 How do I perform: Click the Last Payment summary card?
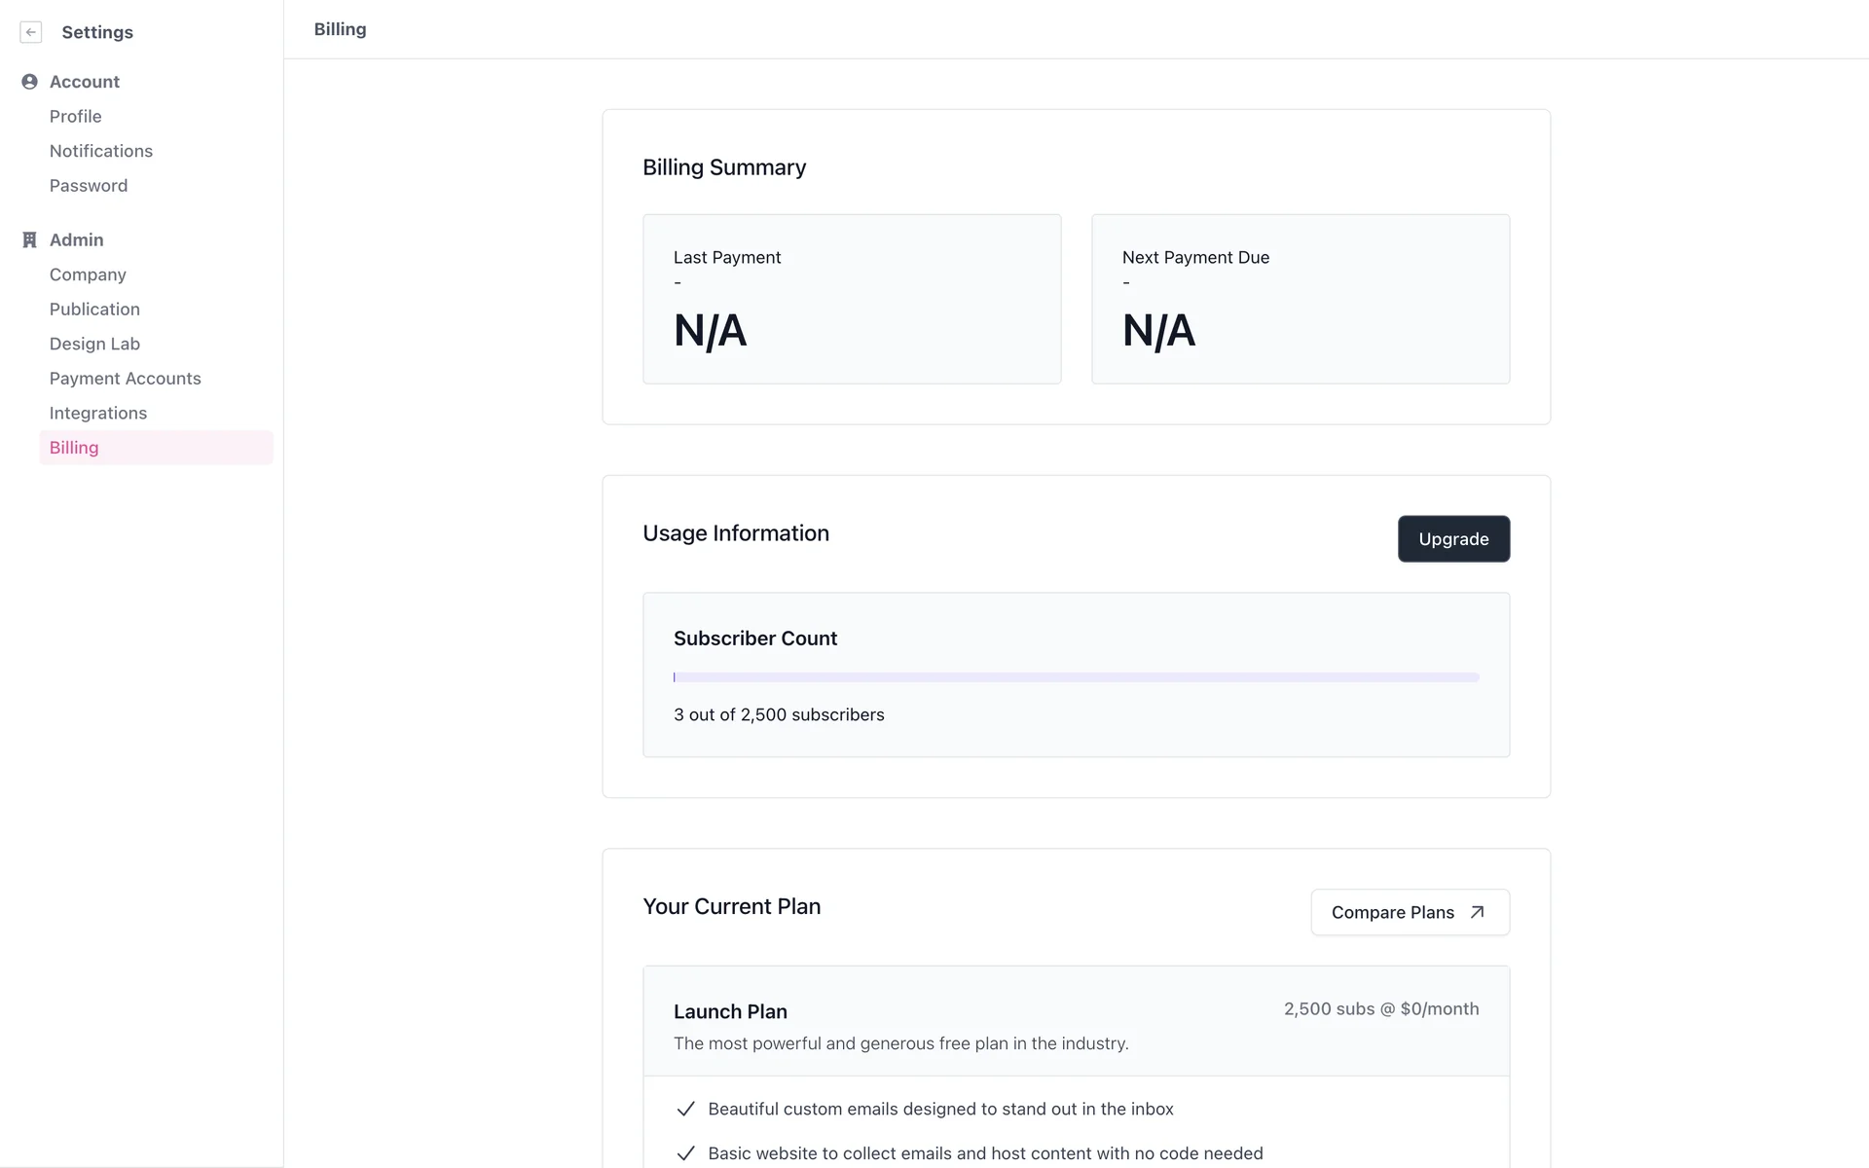pyautogui.click(x=852, y=299)
